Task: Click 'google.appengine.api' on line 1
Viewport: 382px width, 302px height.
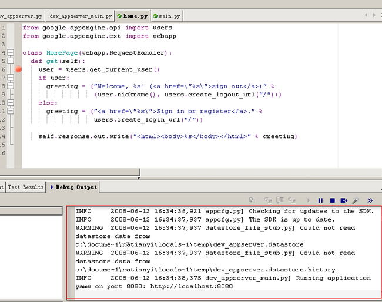Action: click(82, 28)
